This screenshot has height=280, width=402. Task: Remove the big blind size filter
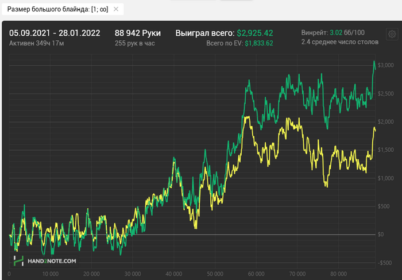point(116,9)
